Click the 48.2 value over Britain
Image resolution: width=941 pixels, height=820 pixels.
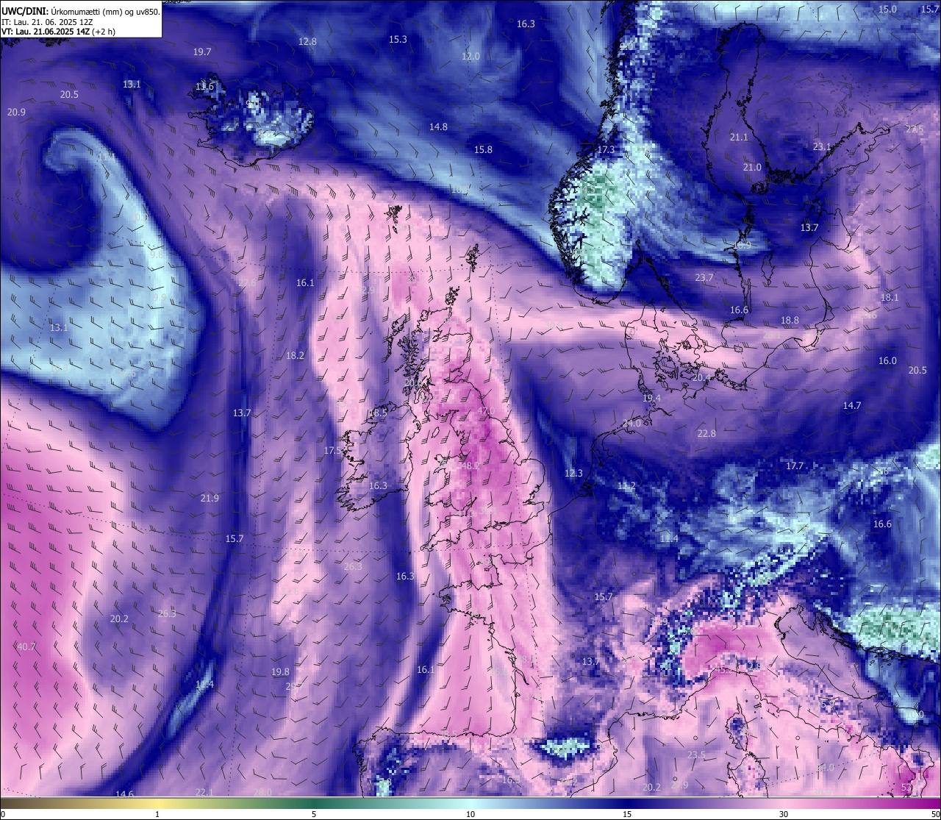point(469,466)
